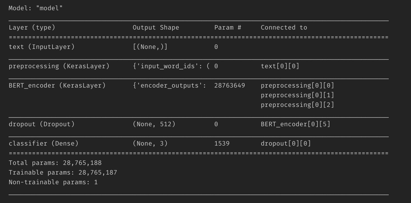Click the "{'input_word_ids': (" output shape text
Screen dimensions: 411x203
click(x=171, y=66)
